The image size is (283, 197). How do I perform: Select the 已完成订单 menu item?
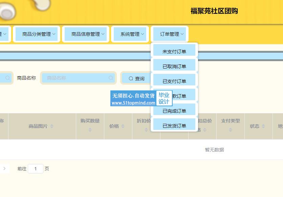174,111
